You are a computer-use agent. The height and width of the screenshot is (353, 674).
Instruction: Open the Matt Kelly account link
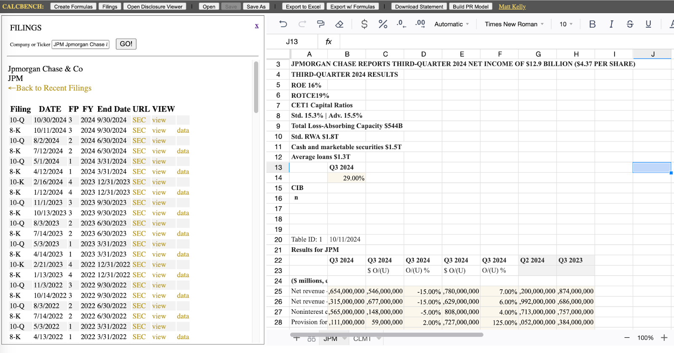pyautogui.click(x=512, y=6)
